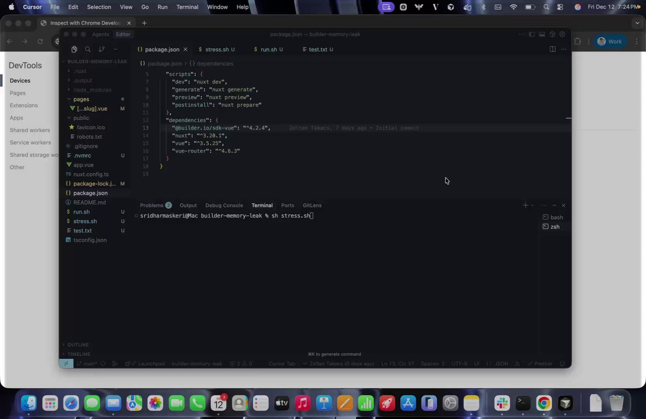
Task: Open robots.txt in the explorer
Action: (x=95, y=137)
